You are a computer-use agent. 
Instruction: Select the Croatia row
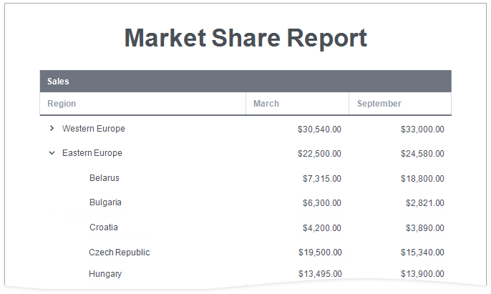[x=104, y=227]
